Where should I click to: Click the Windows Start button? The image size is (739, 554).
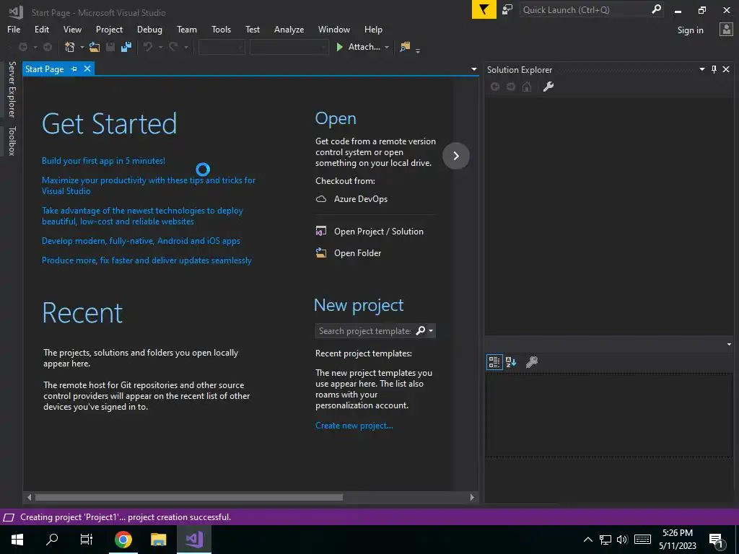[17, 540]
